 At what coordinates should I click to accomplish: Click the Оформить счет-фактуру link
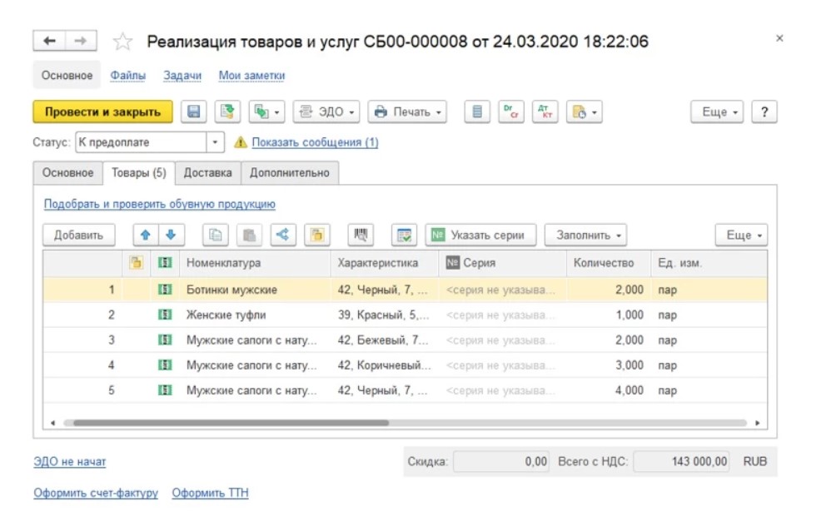tap(96, 494)
